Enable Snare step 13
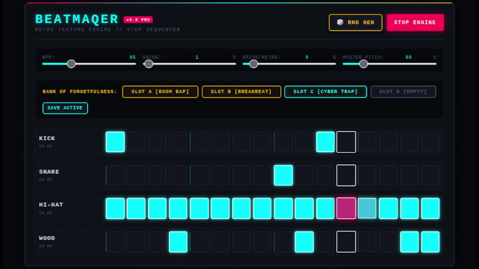 click(x=367, y=175)
